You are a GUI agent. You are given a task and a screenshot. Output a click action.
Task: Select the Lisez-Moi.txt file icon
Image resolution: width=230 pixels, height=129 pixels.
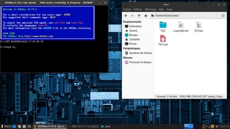181,25
